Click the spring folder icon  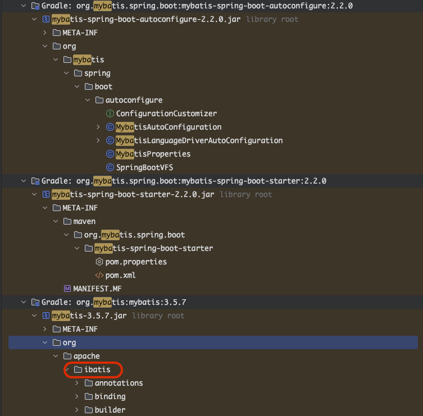click(78, 73)
